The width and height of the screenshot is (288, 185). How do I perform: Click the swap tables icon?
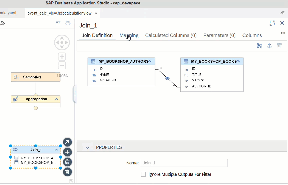[269, 46]
